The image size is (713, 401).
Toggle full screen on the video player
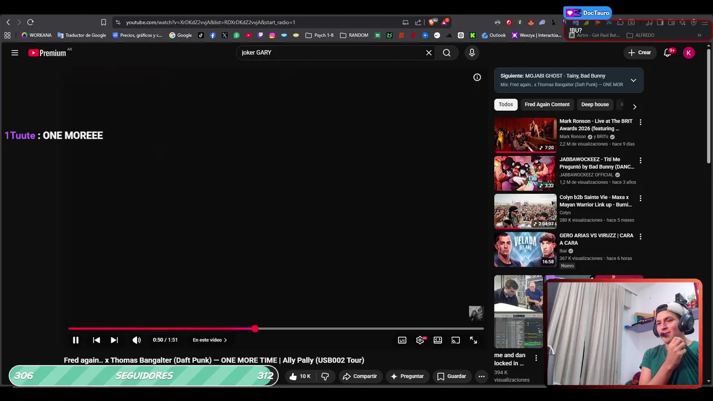coord(473,340)
